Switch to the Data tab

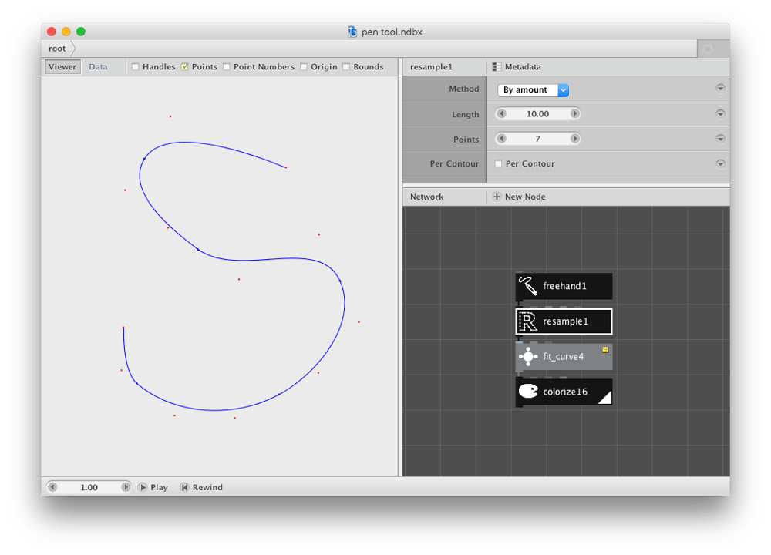[98, 67]
